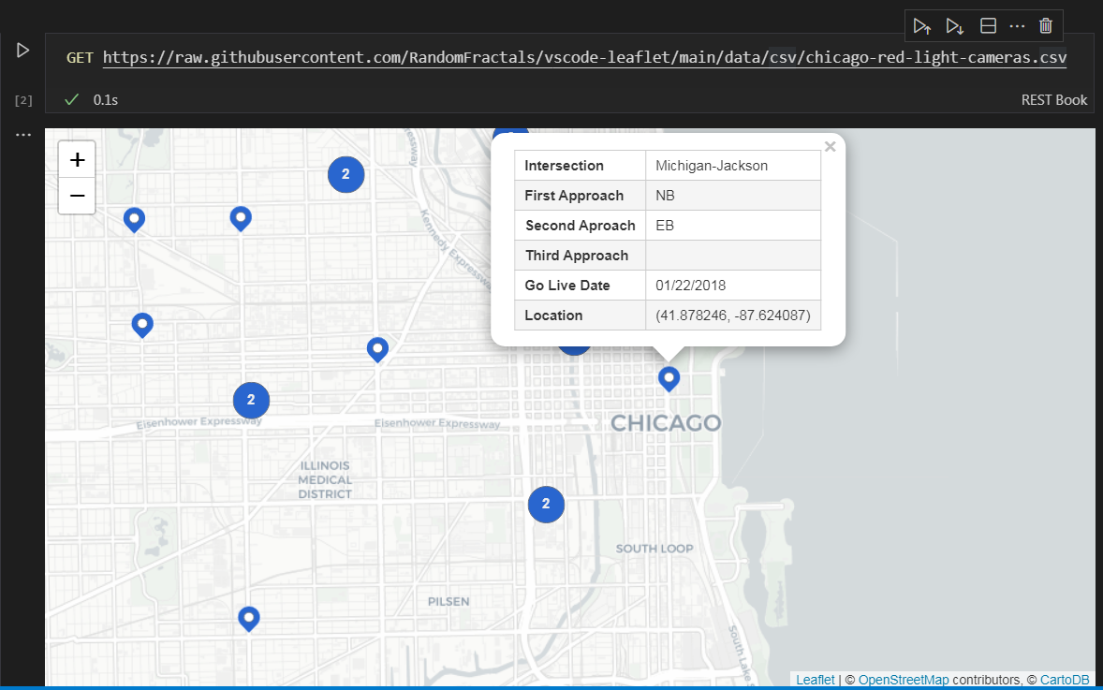This screenshot has height=690, width=1103.
Task: Expand the cluster marker near South Loop
Action: (546, 504)
